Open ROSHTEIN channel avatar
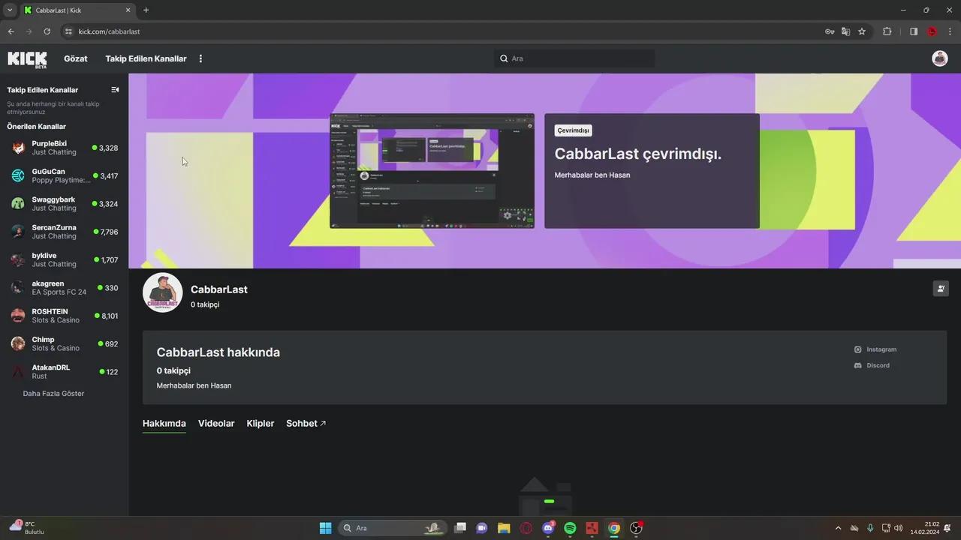961x540 pixels. [x=18, y=316]
